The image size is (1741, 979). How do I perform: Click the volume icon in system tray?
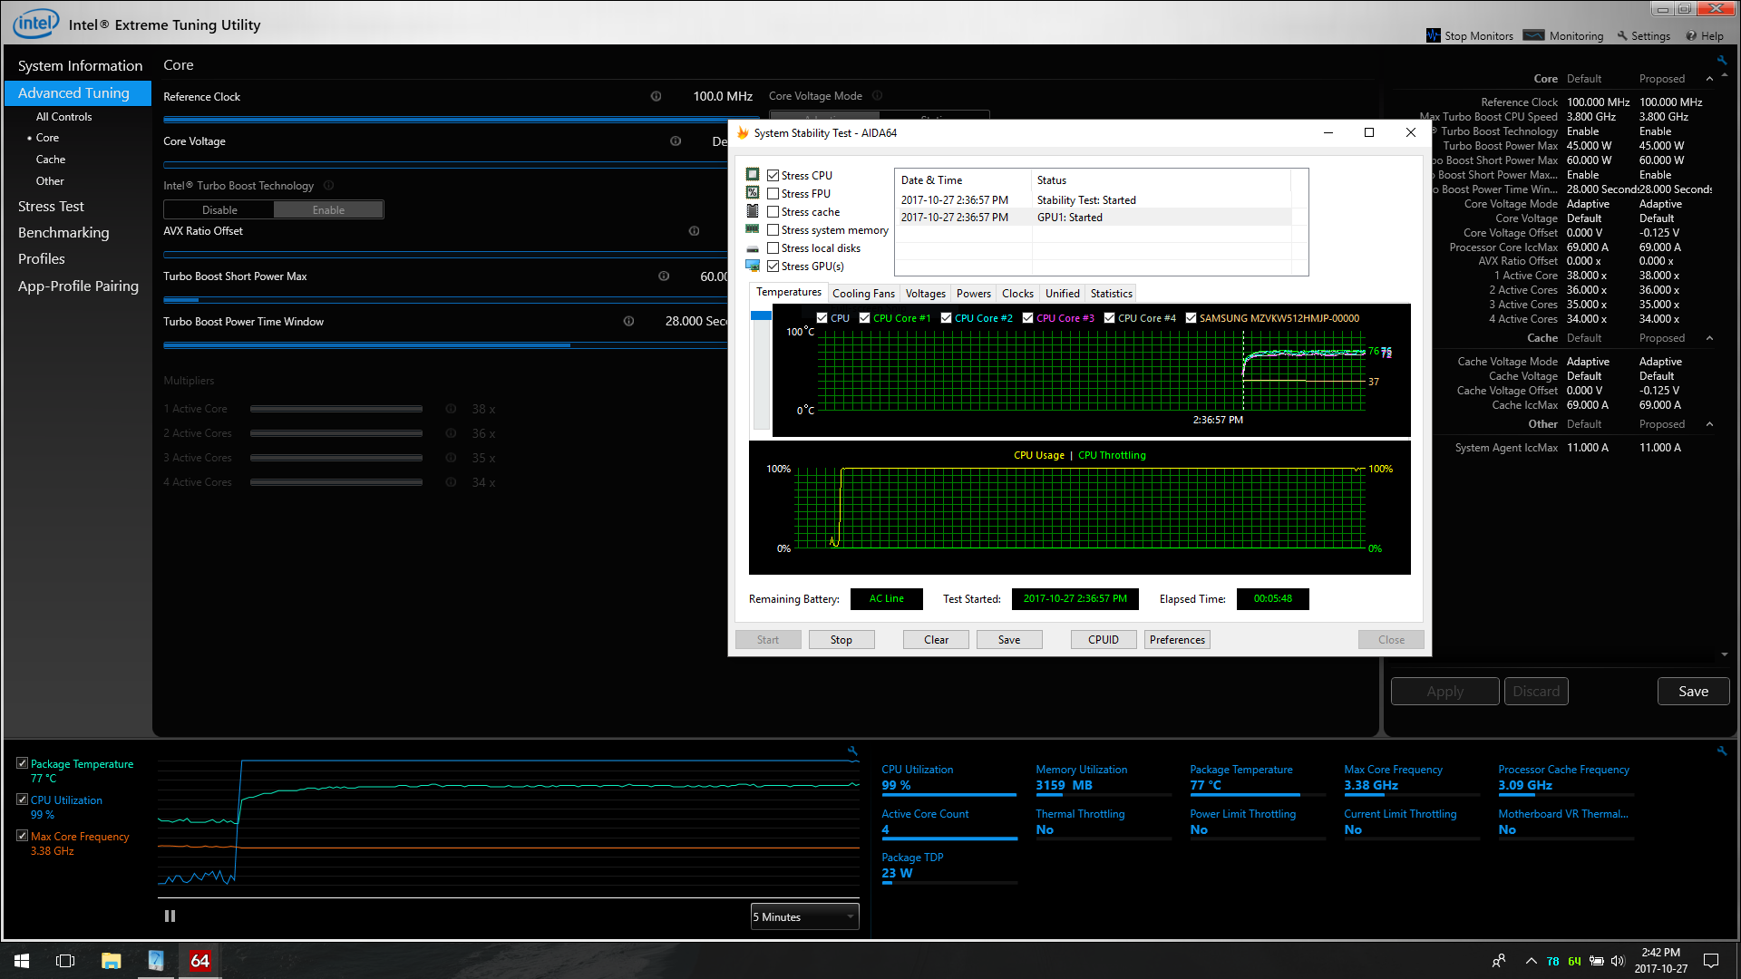1618,961
